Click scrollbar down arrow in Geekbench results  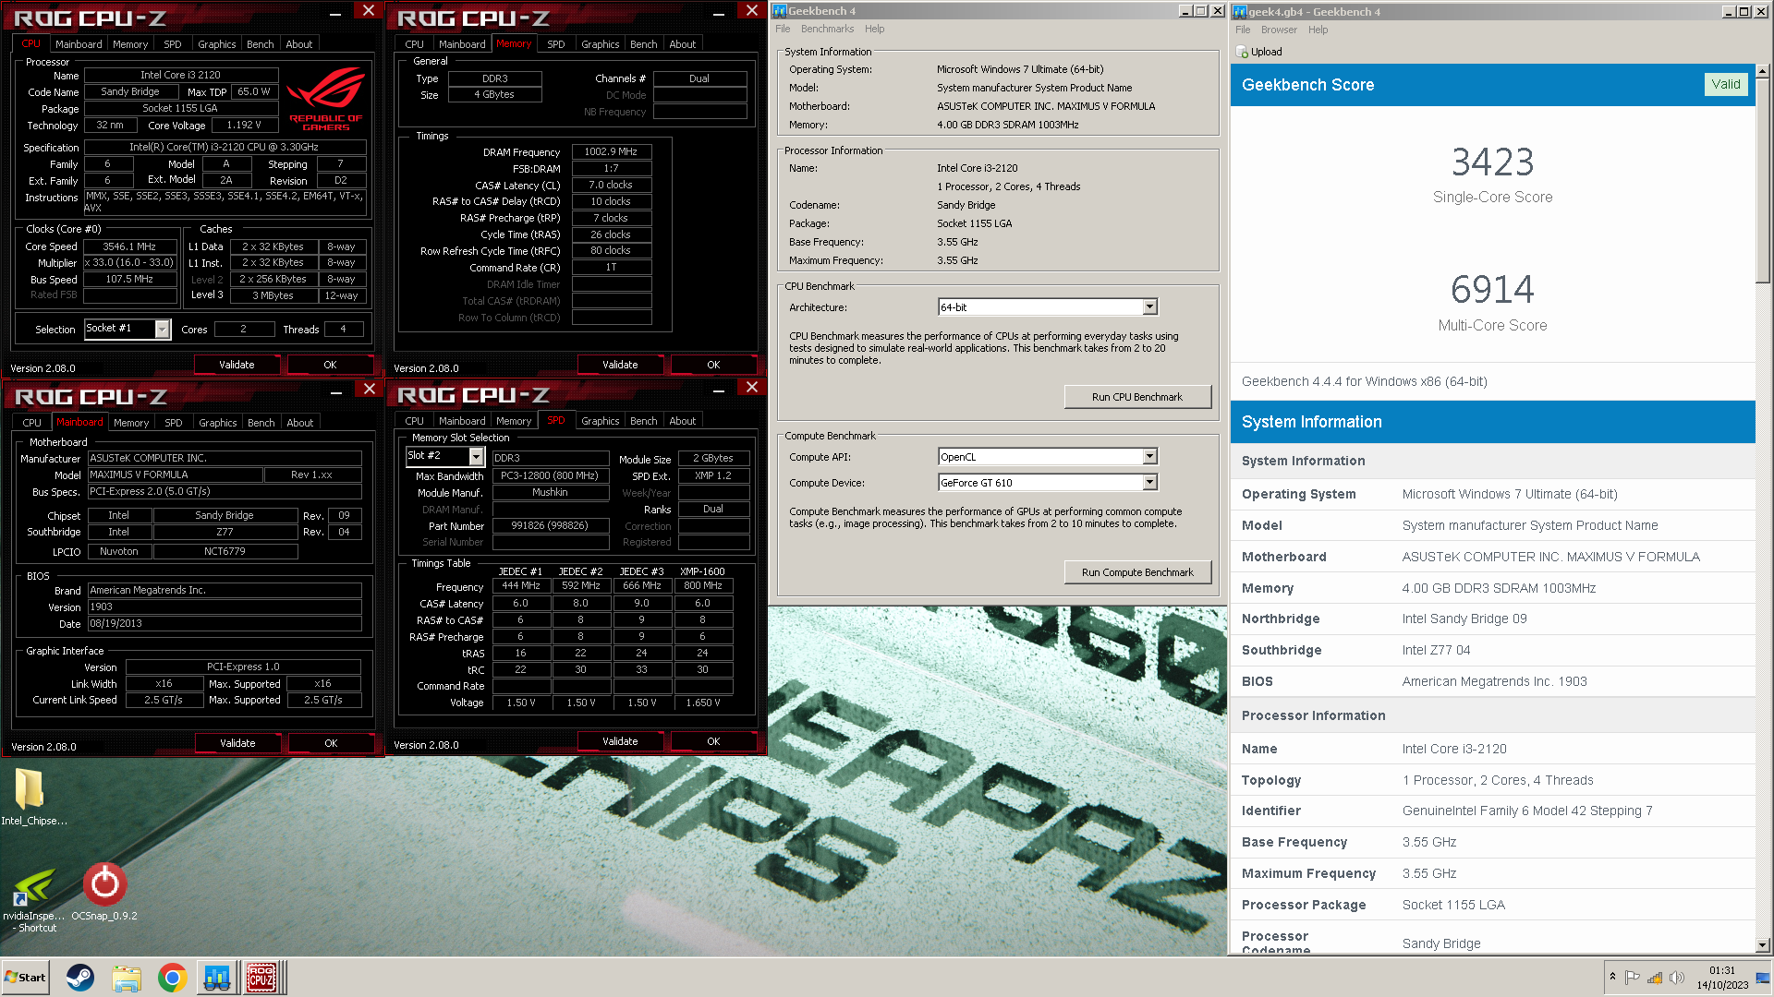[x=1762, y=944]
